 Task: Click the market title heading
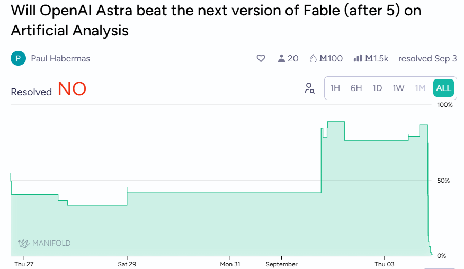[x=216, y=21]
